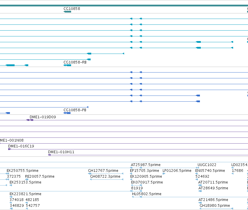Click the DME1-010H11 double arrow glyph
Viewport: 248px width, 210px height.
(x=50, y=155)
